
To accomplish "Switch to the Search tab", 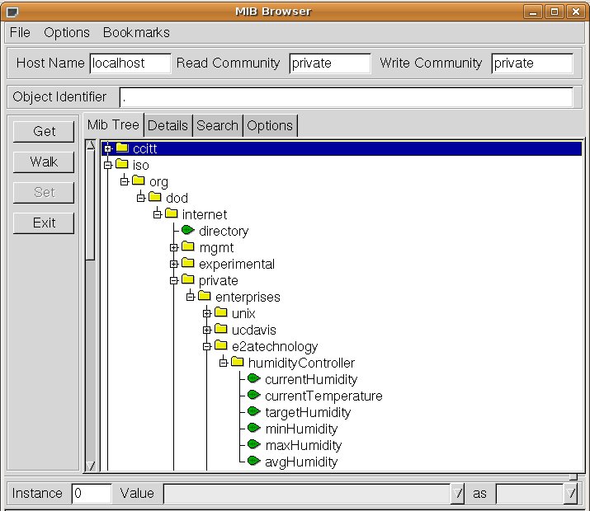I will (218, 125).
